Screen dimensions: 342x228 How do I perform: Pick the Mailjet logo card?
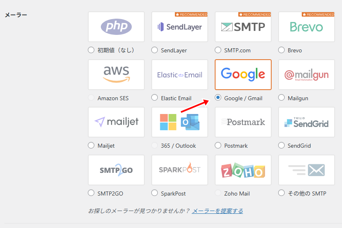[116, 122]
